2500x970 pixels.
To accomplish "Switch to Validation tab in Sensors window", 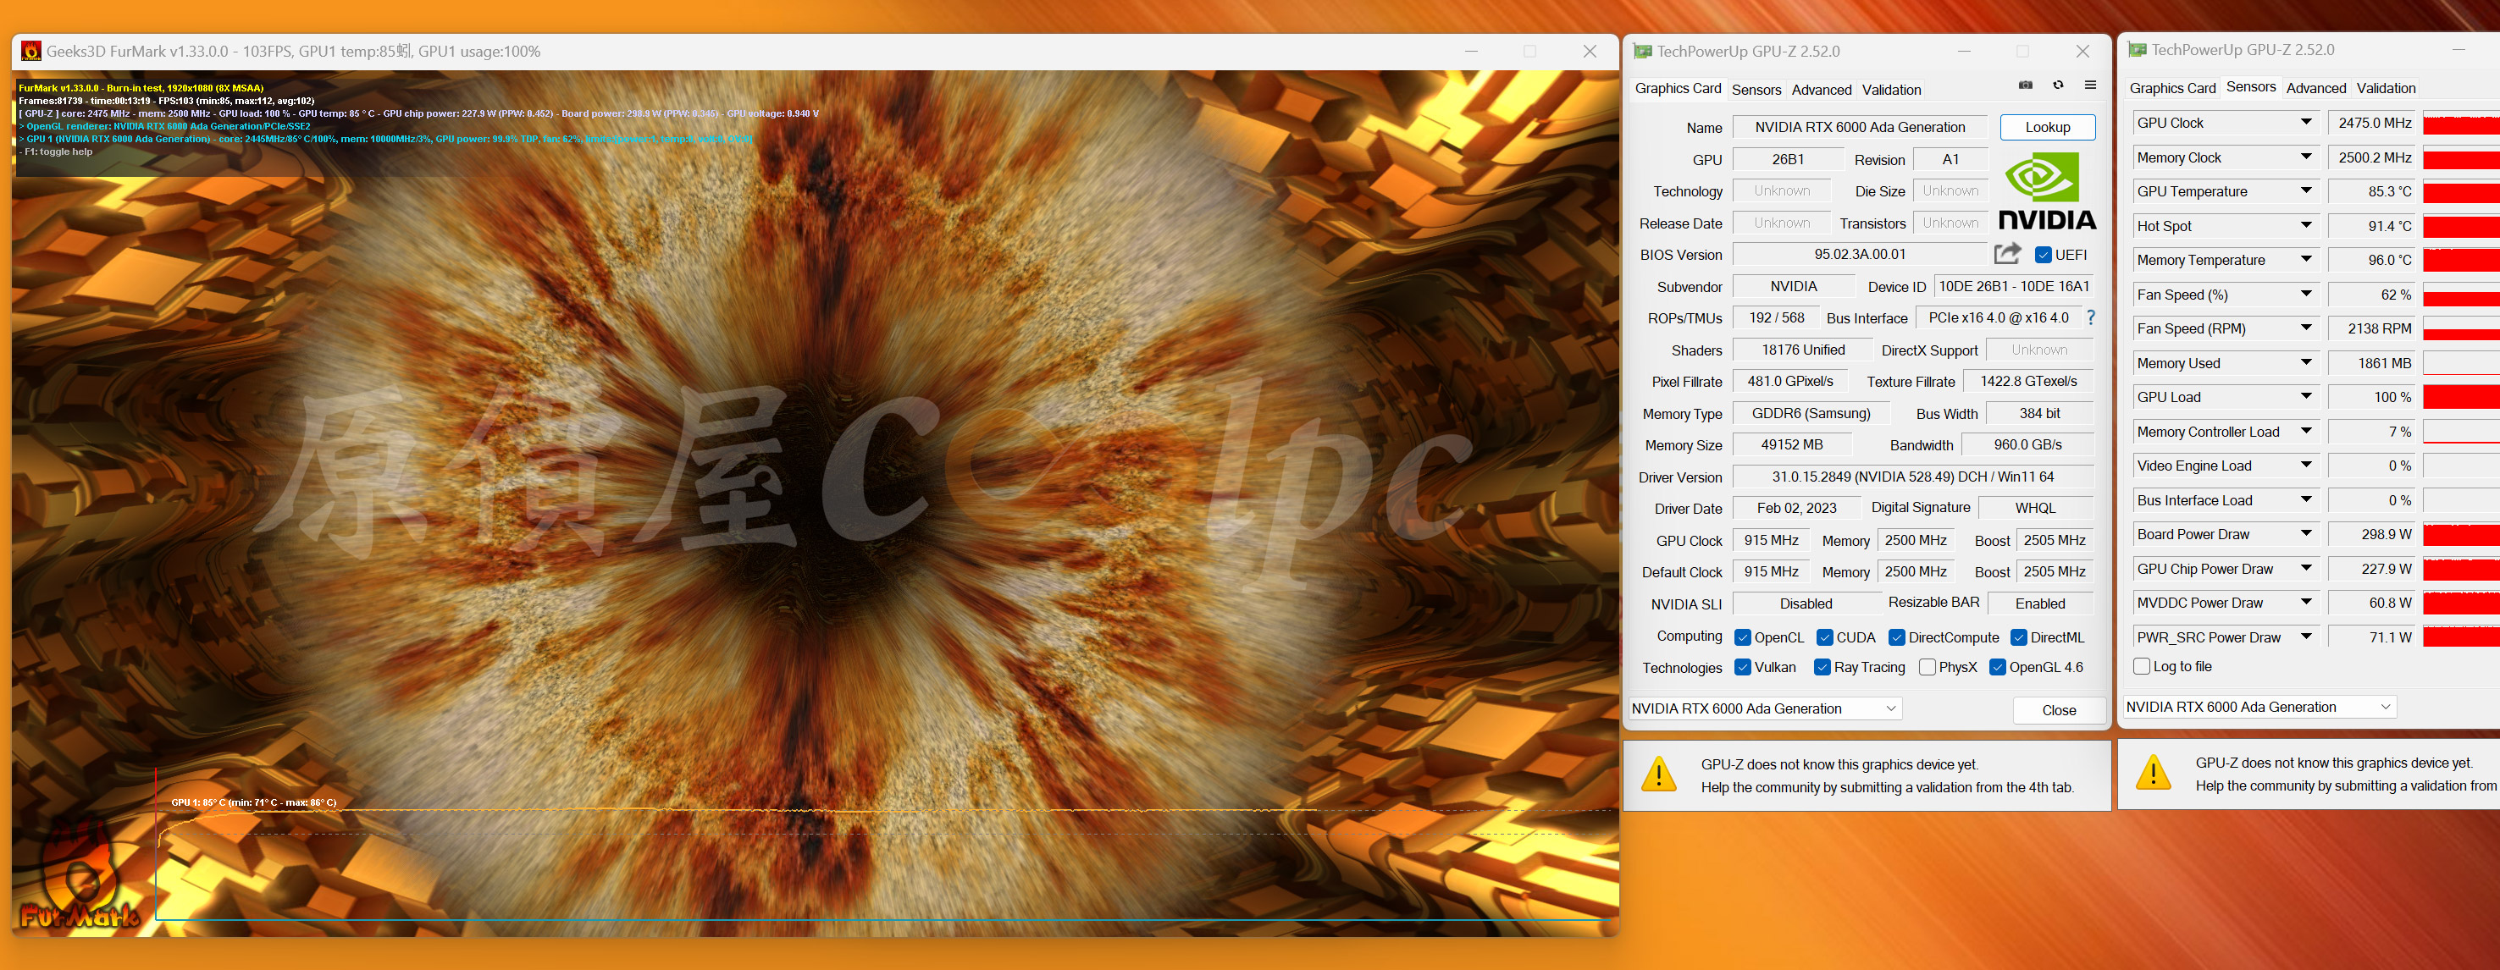I will tap(2386, 88).
